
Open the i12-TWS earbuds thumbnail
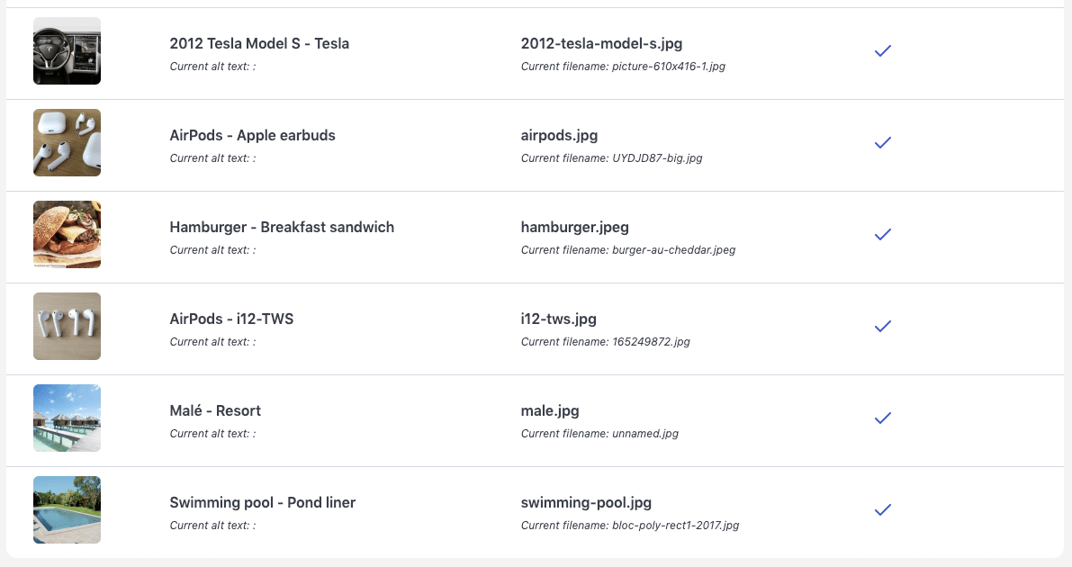pos(67,326)
